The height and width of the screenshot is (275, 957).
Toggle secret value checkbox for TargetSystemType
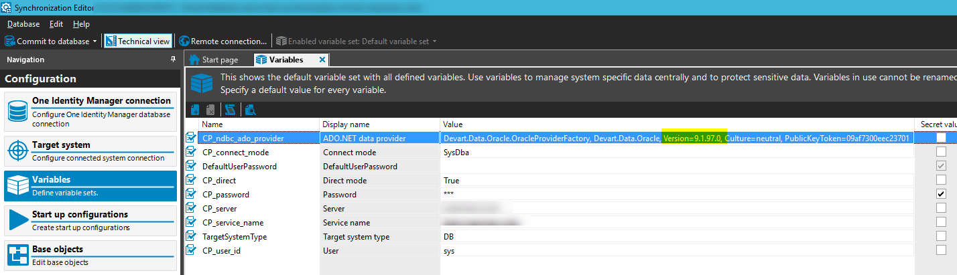[x=942, y=236]
